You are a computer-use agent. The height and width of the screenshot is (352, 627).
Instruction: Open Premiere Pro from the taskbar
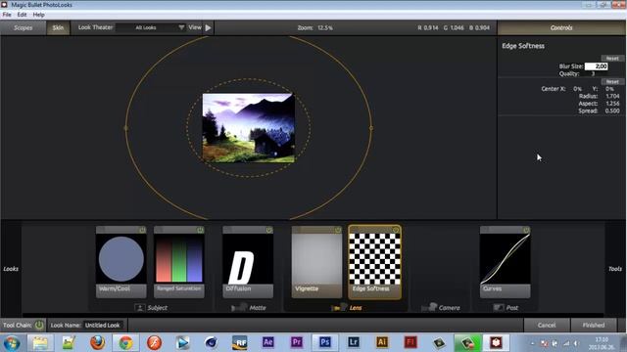coord(297,342)
